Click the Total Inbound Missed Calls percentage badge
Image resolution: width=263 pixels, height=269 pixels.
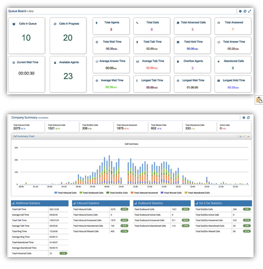coord(124,231)
